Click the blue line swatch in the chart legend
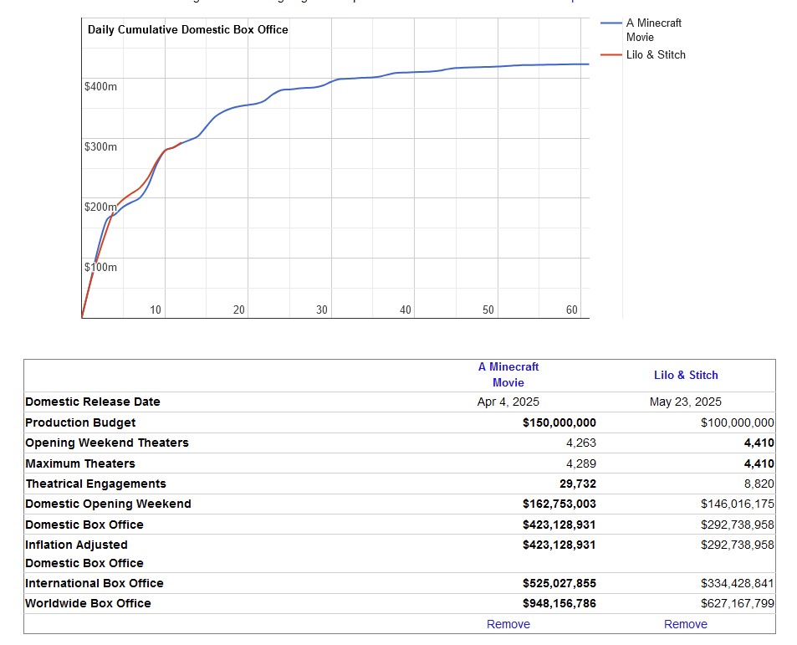The image size is (797, 645). click(611, 23)
